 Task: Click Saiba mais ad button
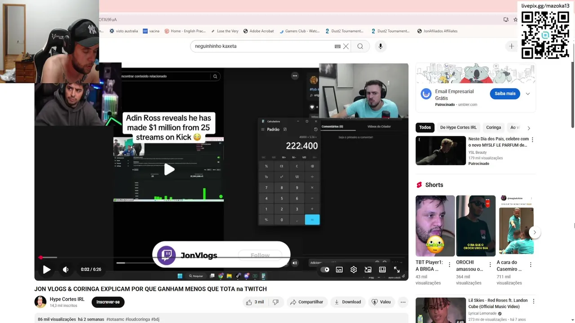click(505, 93)
